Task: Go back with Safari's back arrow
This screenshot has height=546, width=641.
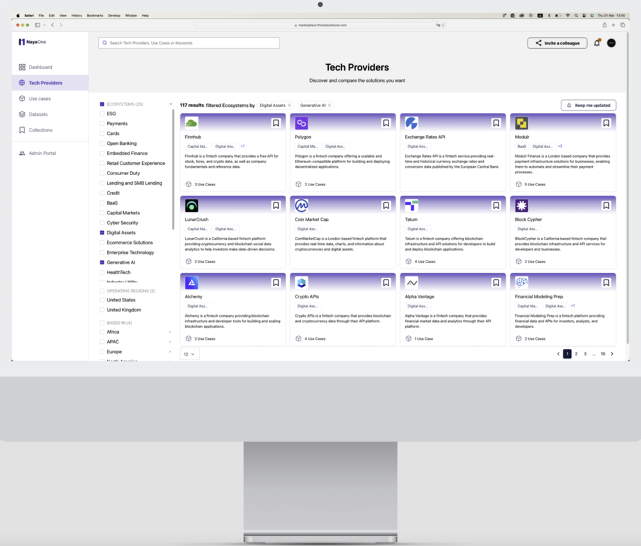Action: coord(53,25)
